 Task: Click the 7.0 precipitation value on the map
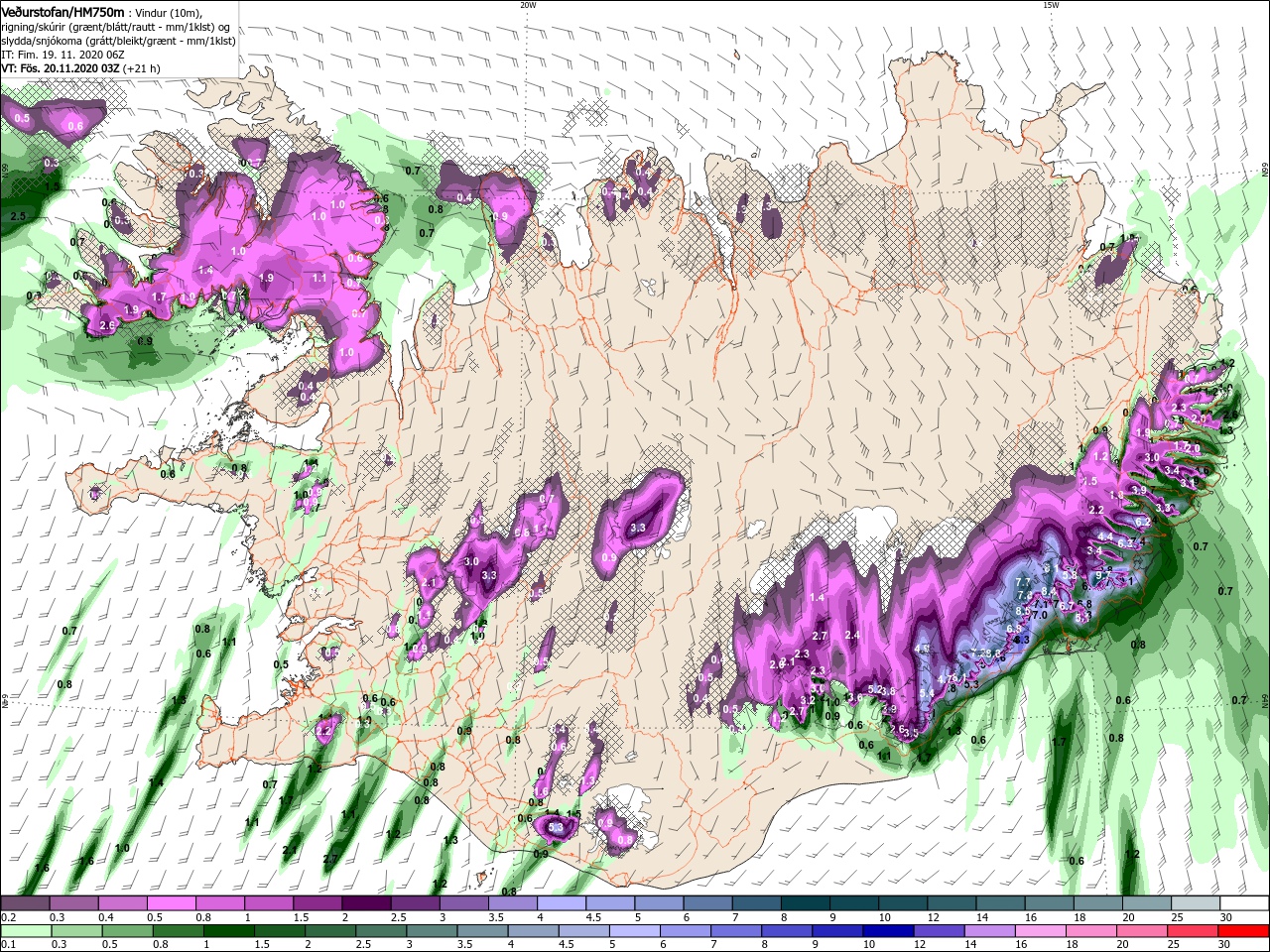[x=1040, y=615]
